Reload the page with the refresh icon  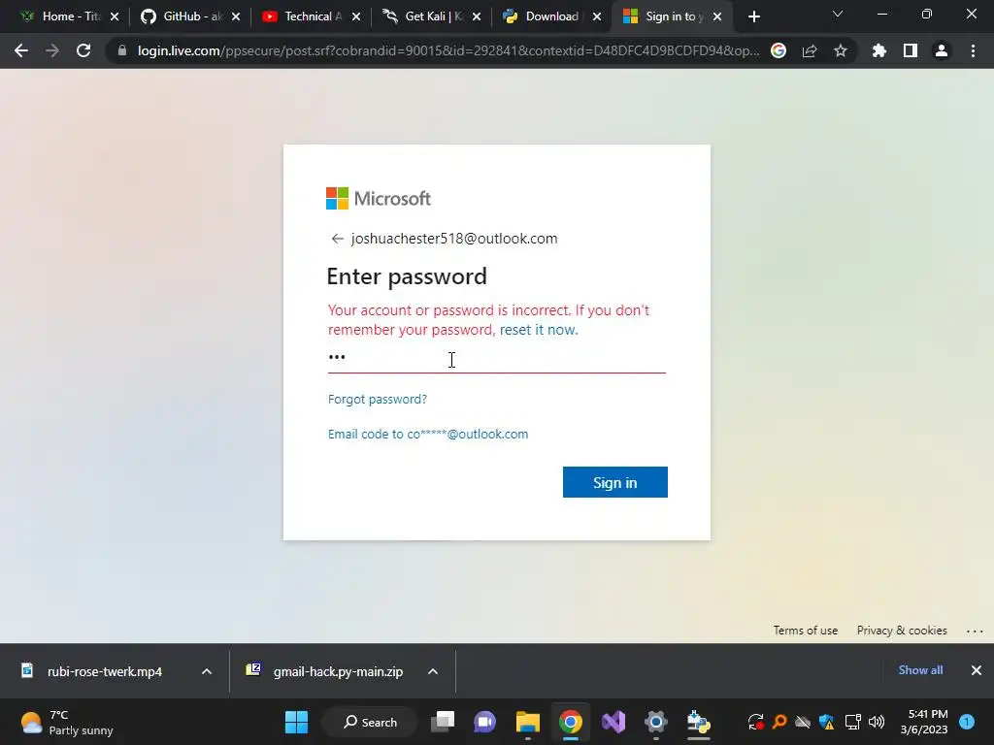pyautogui.click(x=83, y=50)
